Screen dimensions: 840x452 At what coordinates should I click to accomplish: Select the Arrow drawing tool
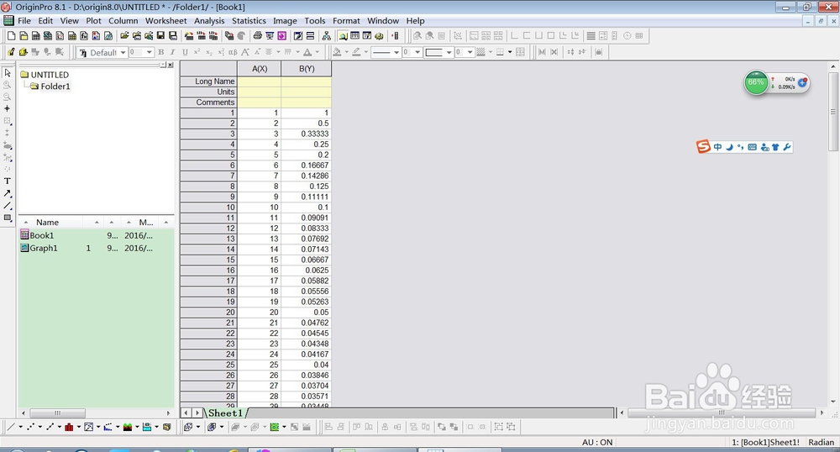tap(7, 193)
